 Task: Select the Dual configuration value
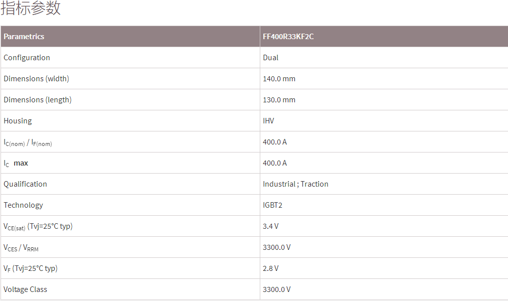pos(270,58)
